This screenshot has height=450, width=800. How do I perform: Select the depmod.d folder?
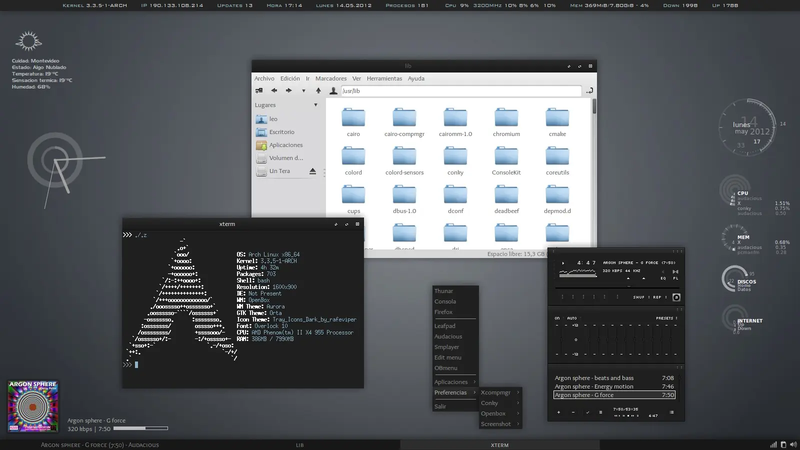[557, 199]
